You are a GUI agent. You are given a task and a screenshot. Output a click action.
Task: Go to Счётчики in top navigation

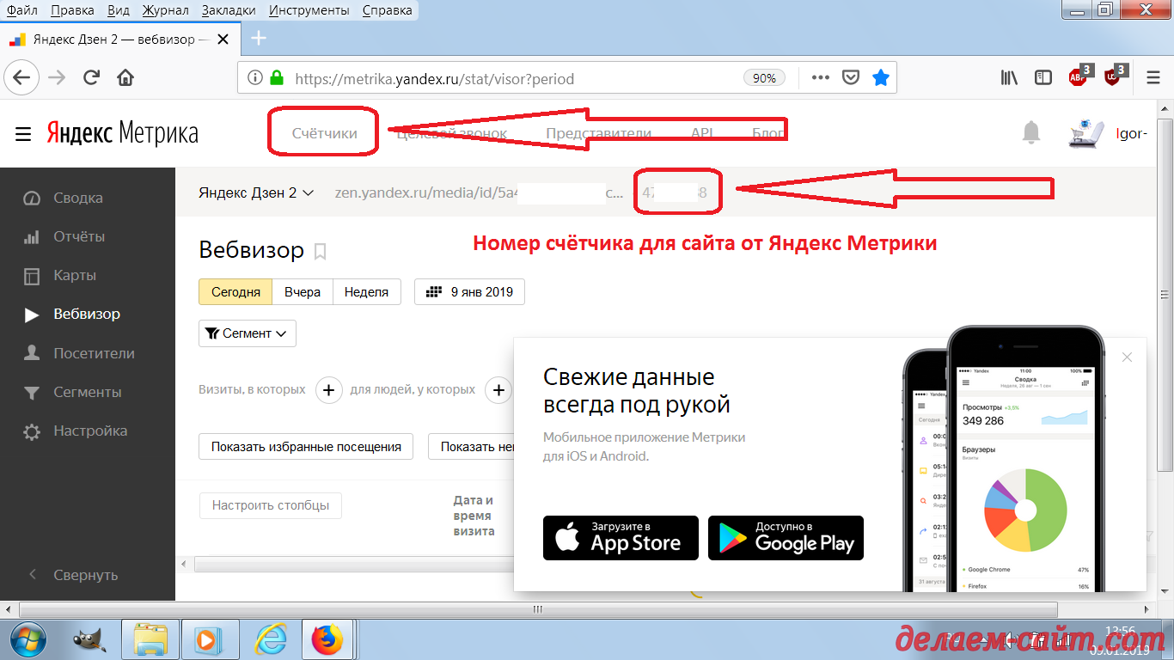[x=324, y=133]
